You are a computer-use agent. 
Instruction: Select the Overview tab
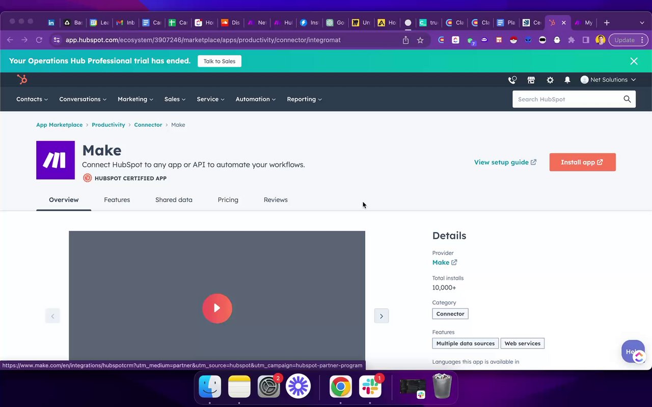[64, 200]
